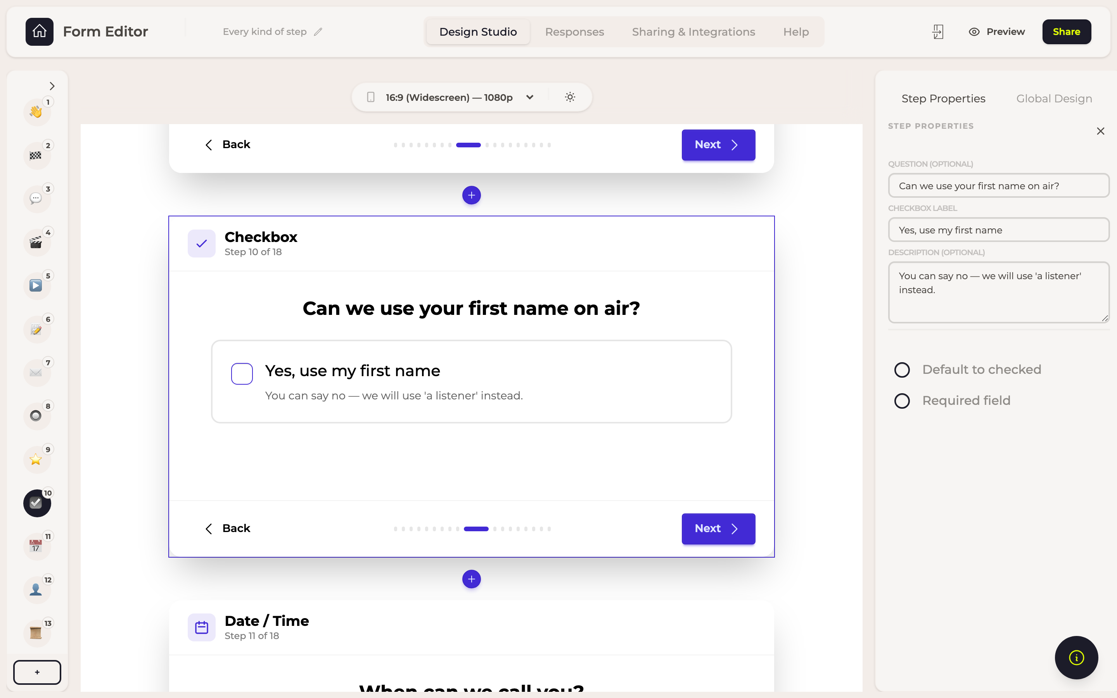Click Next in the Checkbox step
The width and height of the screenshot is (1117, 698).
(x=718, y=529)
